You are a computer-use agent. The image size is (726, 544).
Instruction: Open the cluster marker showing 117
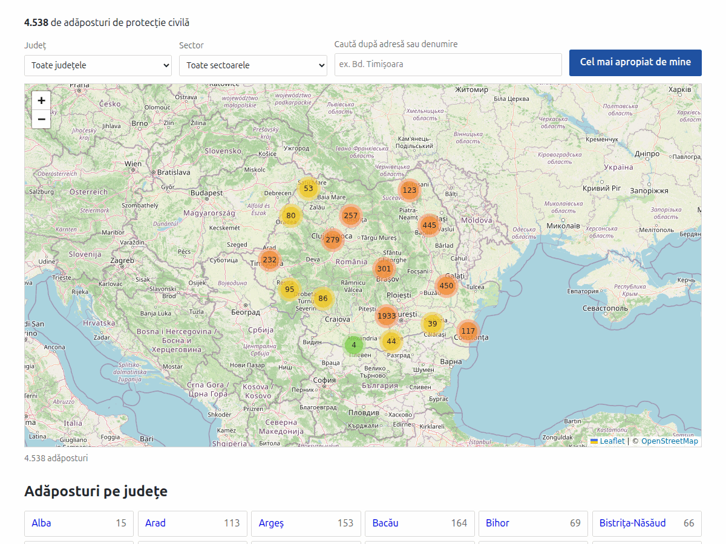(468, 331)
